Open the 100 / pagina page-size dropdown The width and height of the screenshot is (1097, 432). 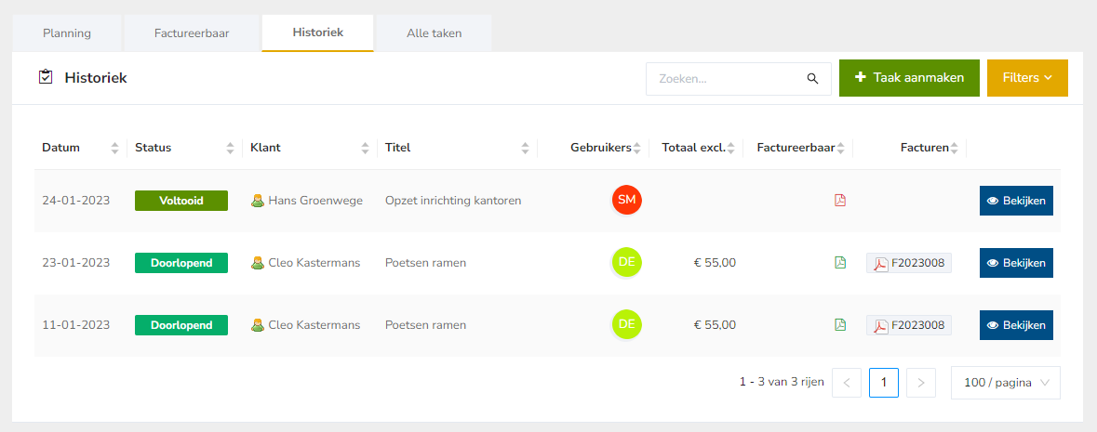tap(1005, 383)
